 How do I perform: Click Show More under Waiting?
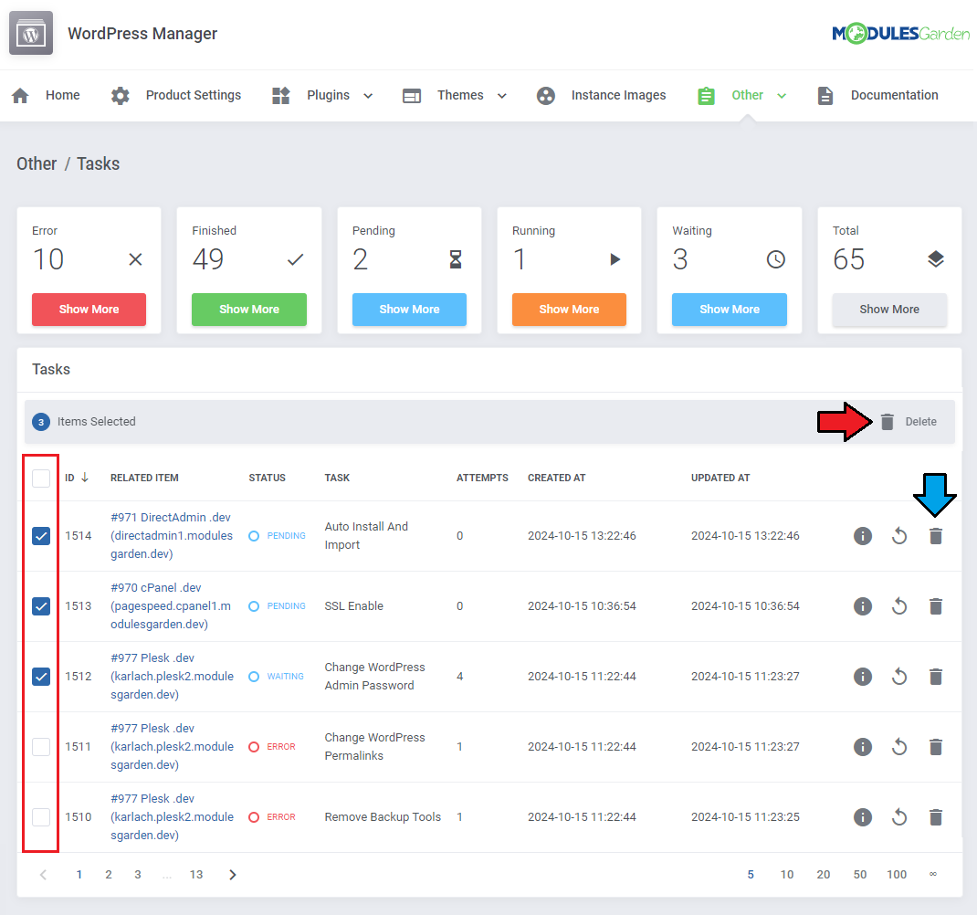[730, 310]
